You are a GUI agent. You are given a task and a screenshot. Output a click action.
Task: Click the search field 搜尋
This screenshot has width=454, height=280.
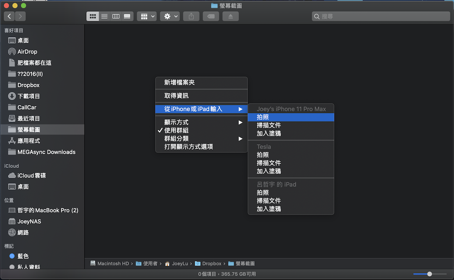point(381,16)
